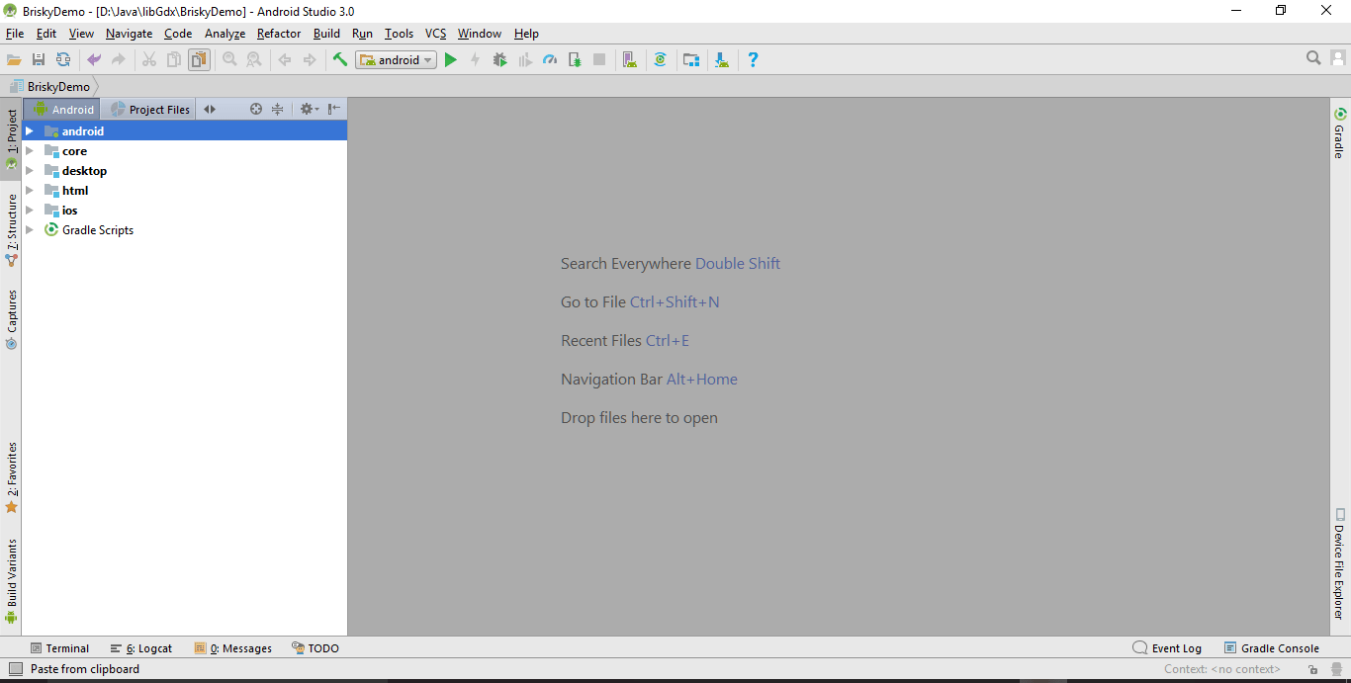Viewport: 1351px width, 683px height.
Task: Click the Run with Coverage icon
Action: click(x=525, y=60)
